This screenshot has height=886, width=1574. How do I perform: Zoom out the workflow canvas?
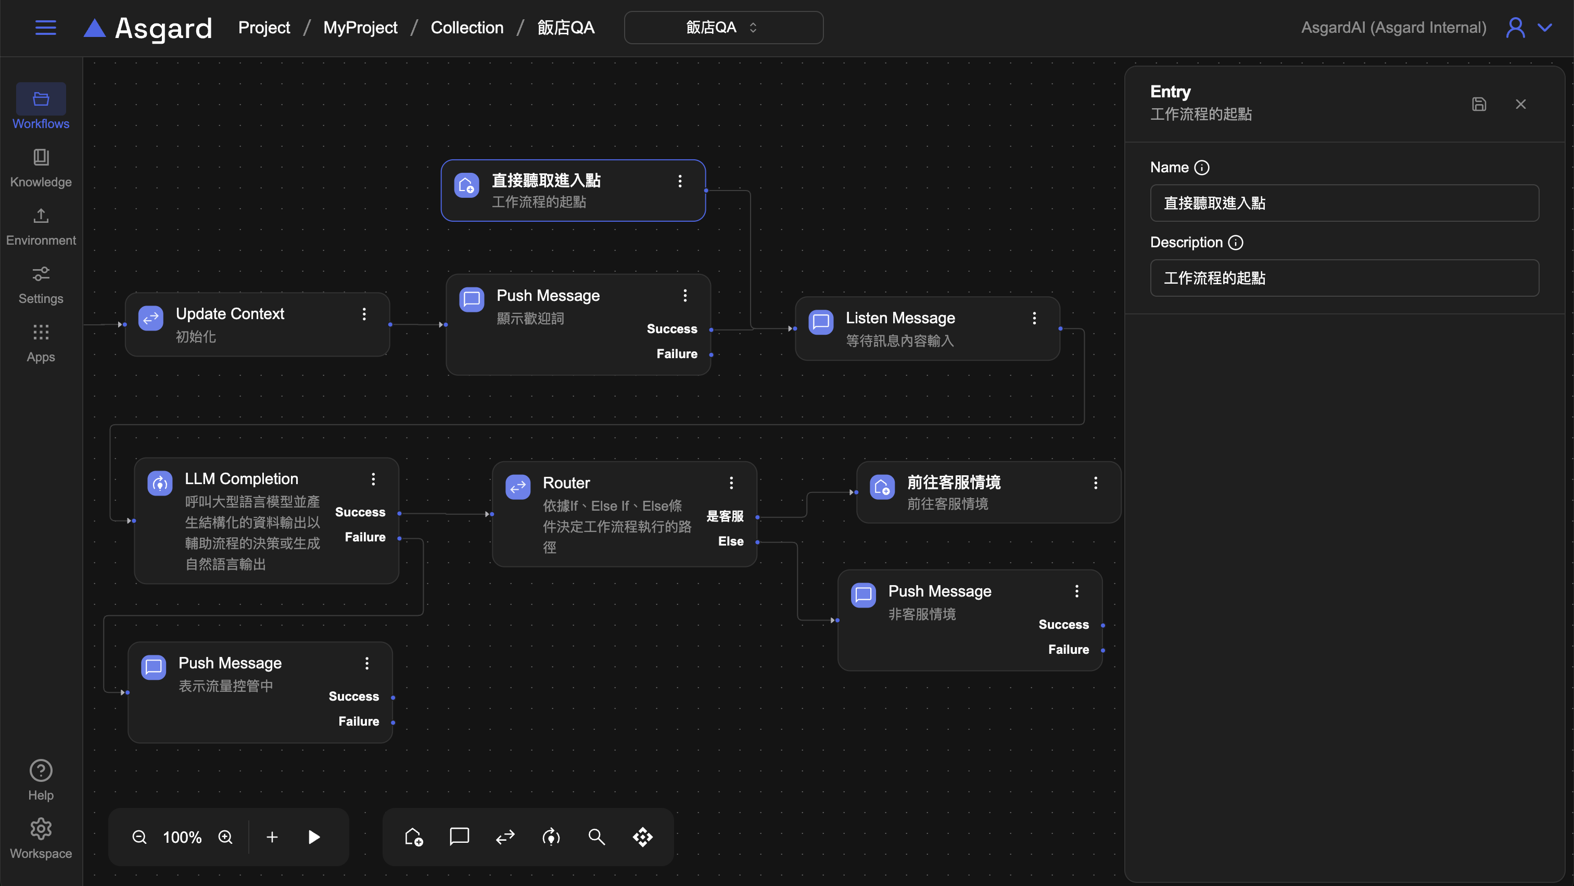139,837
